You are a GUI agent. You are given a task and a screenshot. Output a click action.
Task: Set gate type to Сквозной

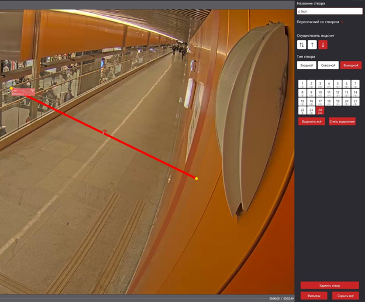pos(328,65)
